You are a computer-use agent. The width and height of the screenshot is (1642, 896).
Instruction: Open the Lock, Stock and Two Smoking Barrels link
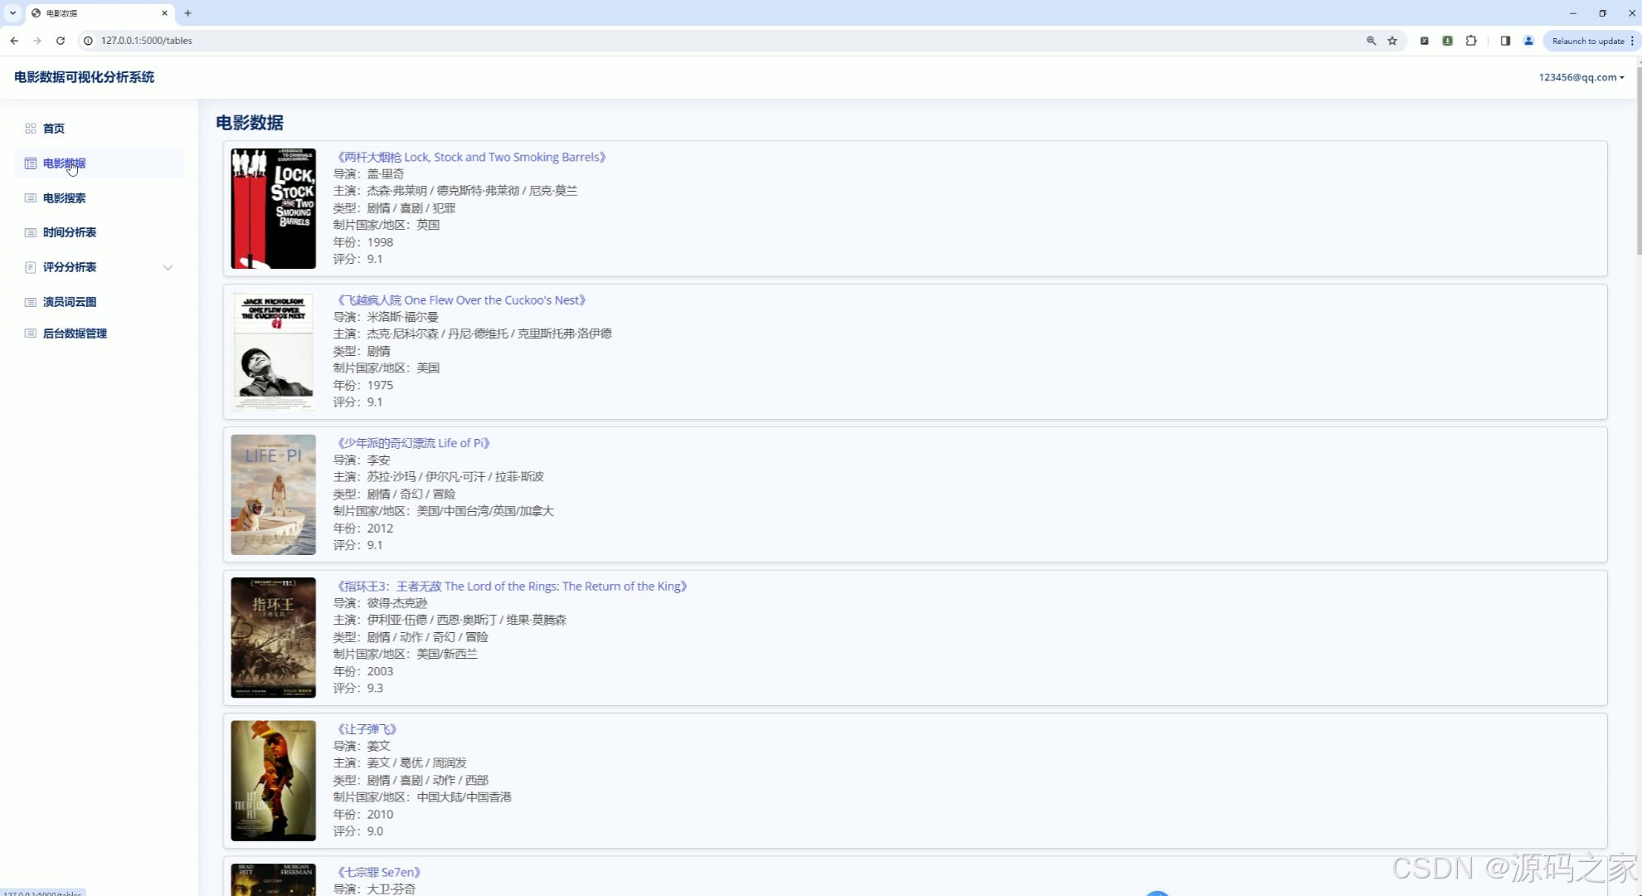[x=471, y=157]
